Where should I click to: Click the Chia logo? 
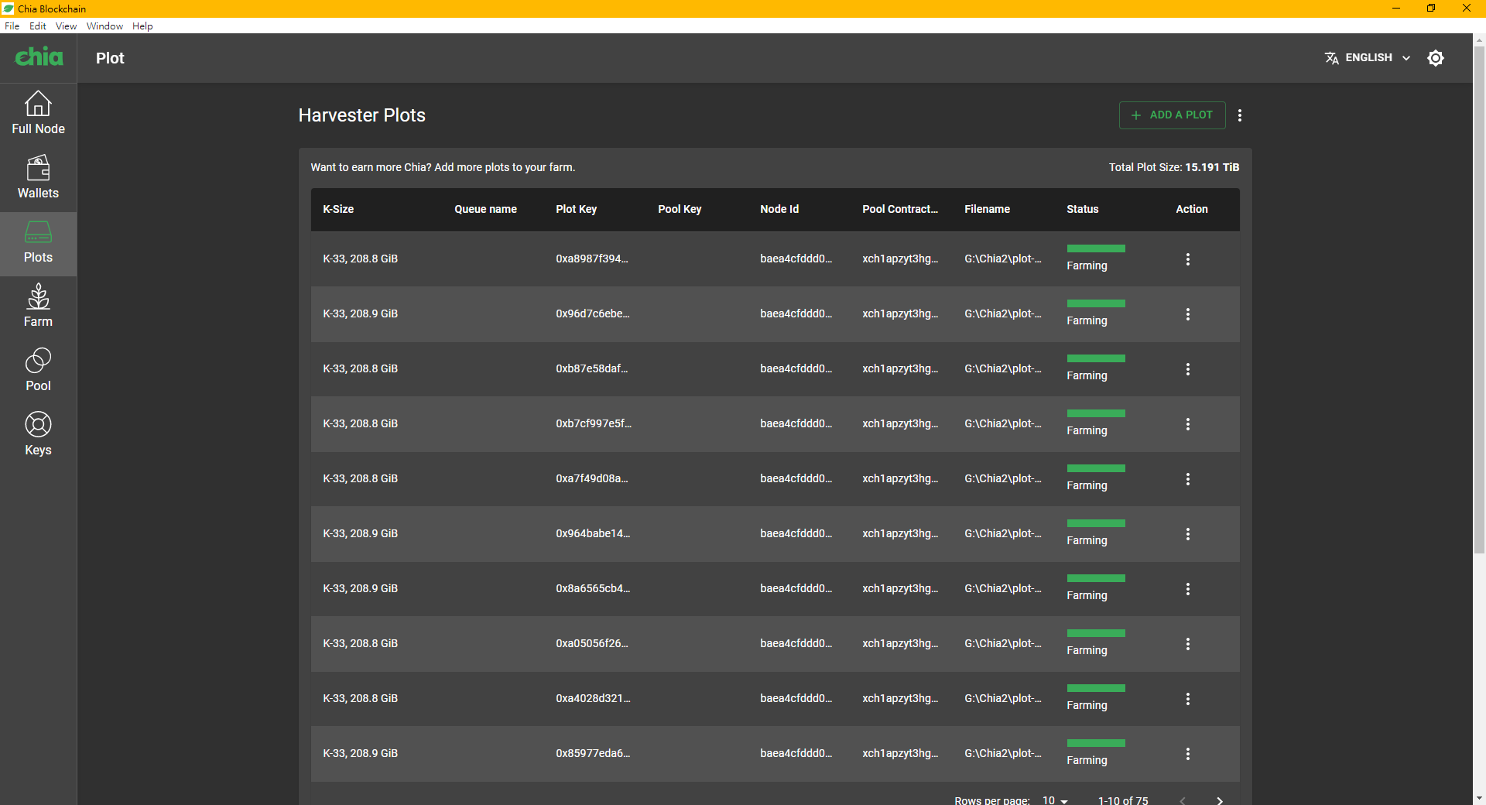coord(39,57)
